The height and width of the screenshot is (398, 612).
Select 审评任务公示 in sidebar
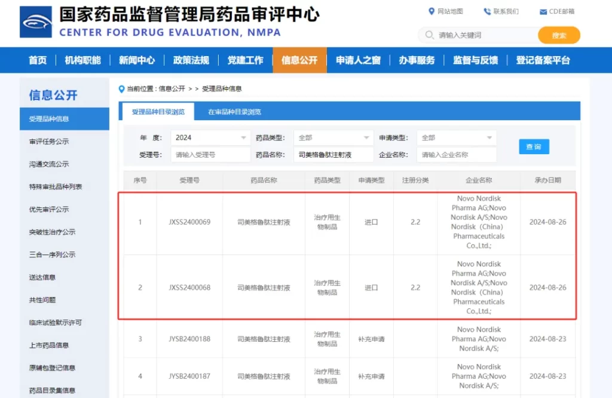pyautogui.click(x=49, y=142)
